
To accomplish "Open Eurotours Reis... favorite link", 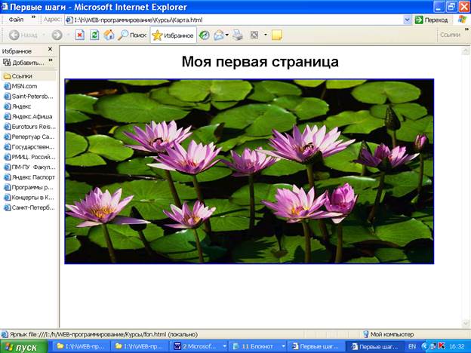I will [x=29, y=127].
